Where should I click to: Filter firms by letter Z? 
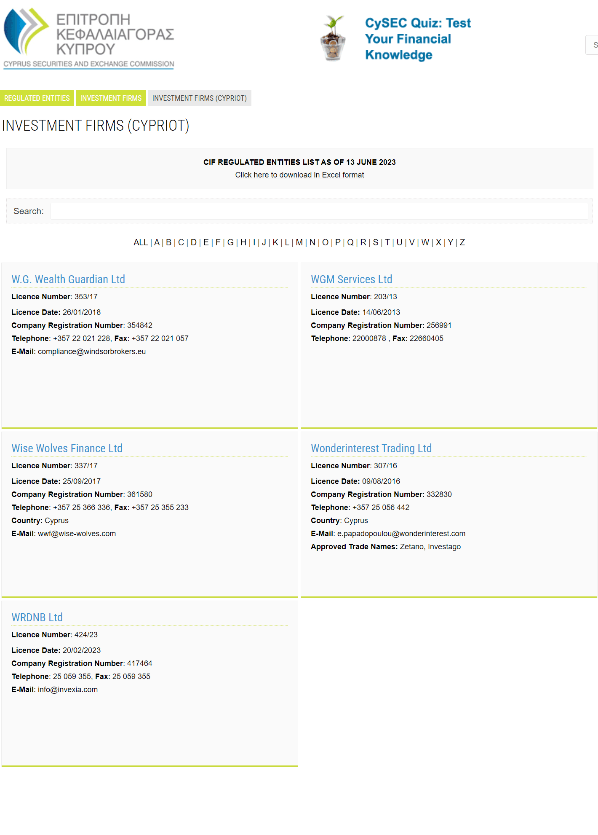coord(462,242)
